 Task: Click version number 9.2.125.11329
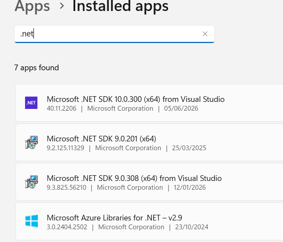click(65, 148)
